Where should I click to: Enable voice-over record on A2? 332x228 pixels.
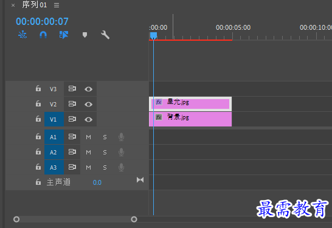(x=122, y=152)
